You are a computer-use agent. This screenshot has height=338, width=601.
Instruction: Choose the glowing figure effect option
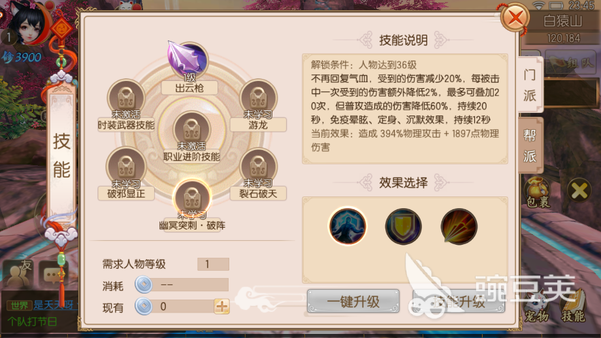point(348,226)
